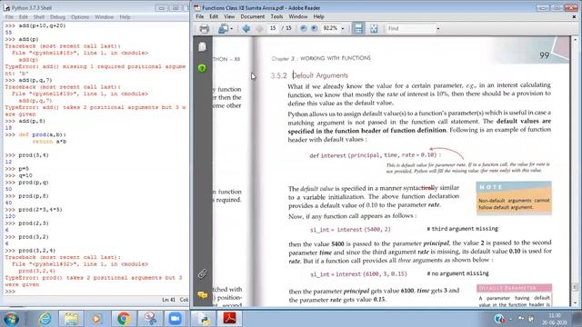The image size is (582, 327).
Task: Open the Attachments paperclip panel icon
Action: pos(202,273)
